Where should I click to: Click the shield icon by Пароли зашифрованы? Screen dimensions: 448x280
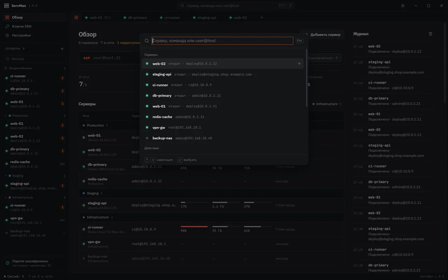coord(7,263)
